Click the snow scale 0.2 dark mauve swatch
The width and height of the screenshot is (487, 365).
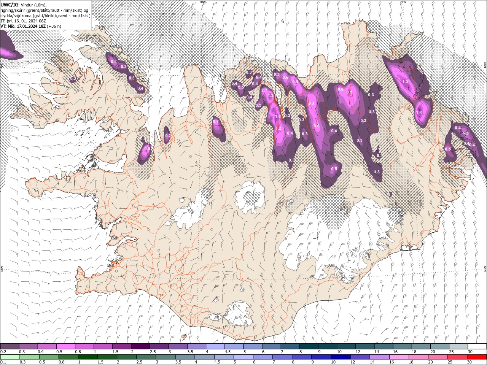pos(10,346)
